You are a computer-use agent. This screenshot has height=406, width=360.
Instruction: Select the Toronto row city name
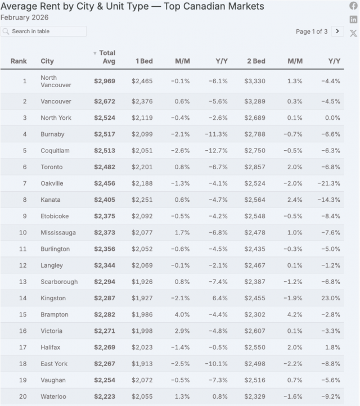pyautogui.click(x=51, y=167)
